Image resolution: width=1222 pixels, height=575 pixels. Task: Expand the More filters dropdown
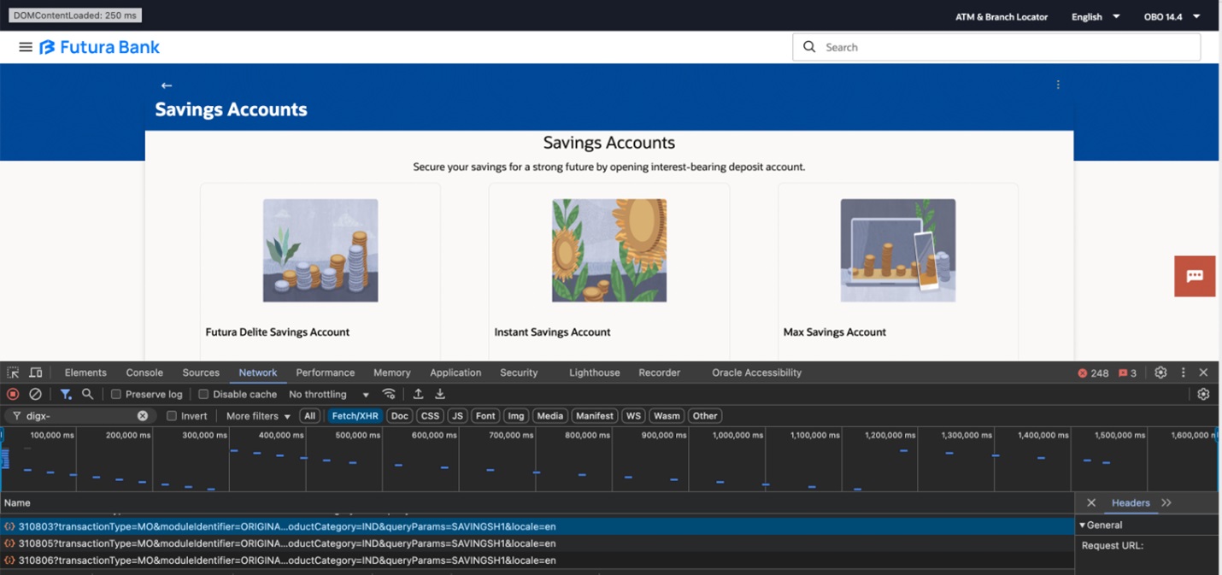pyautogui.click(x=258, y=416)
